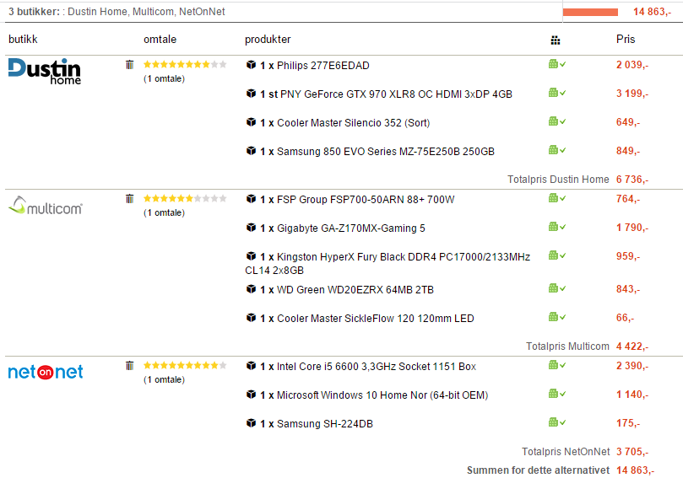Click box icon beside WD Green WD20EZRX
683x478 pixels.
pos(251,289)
